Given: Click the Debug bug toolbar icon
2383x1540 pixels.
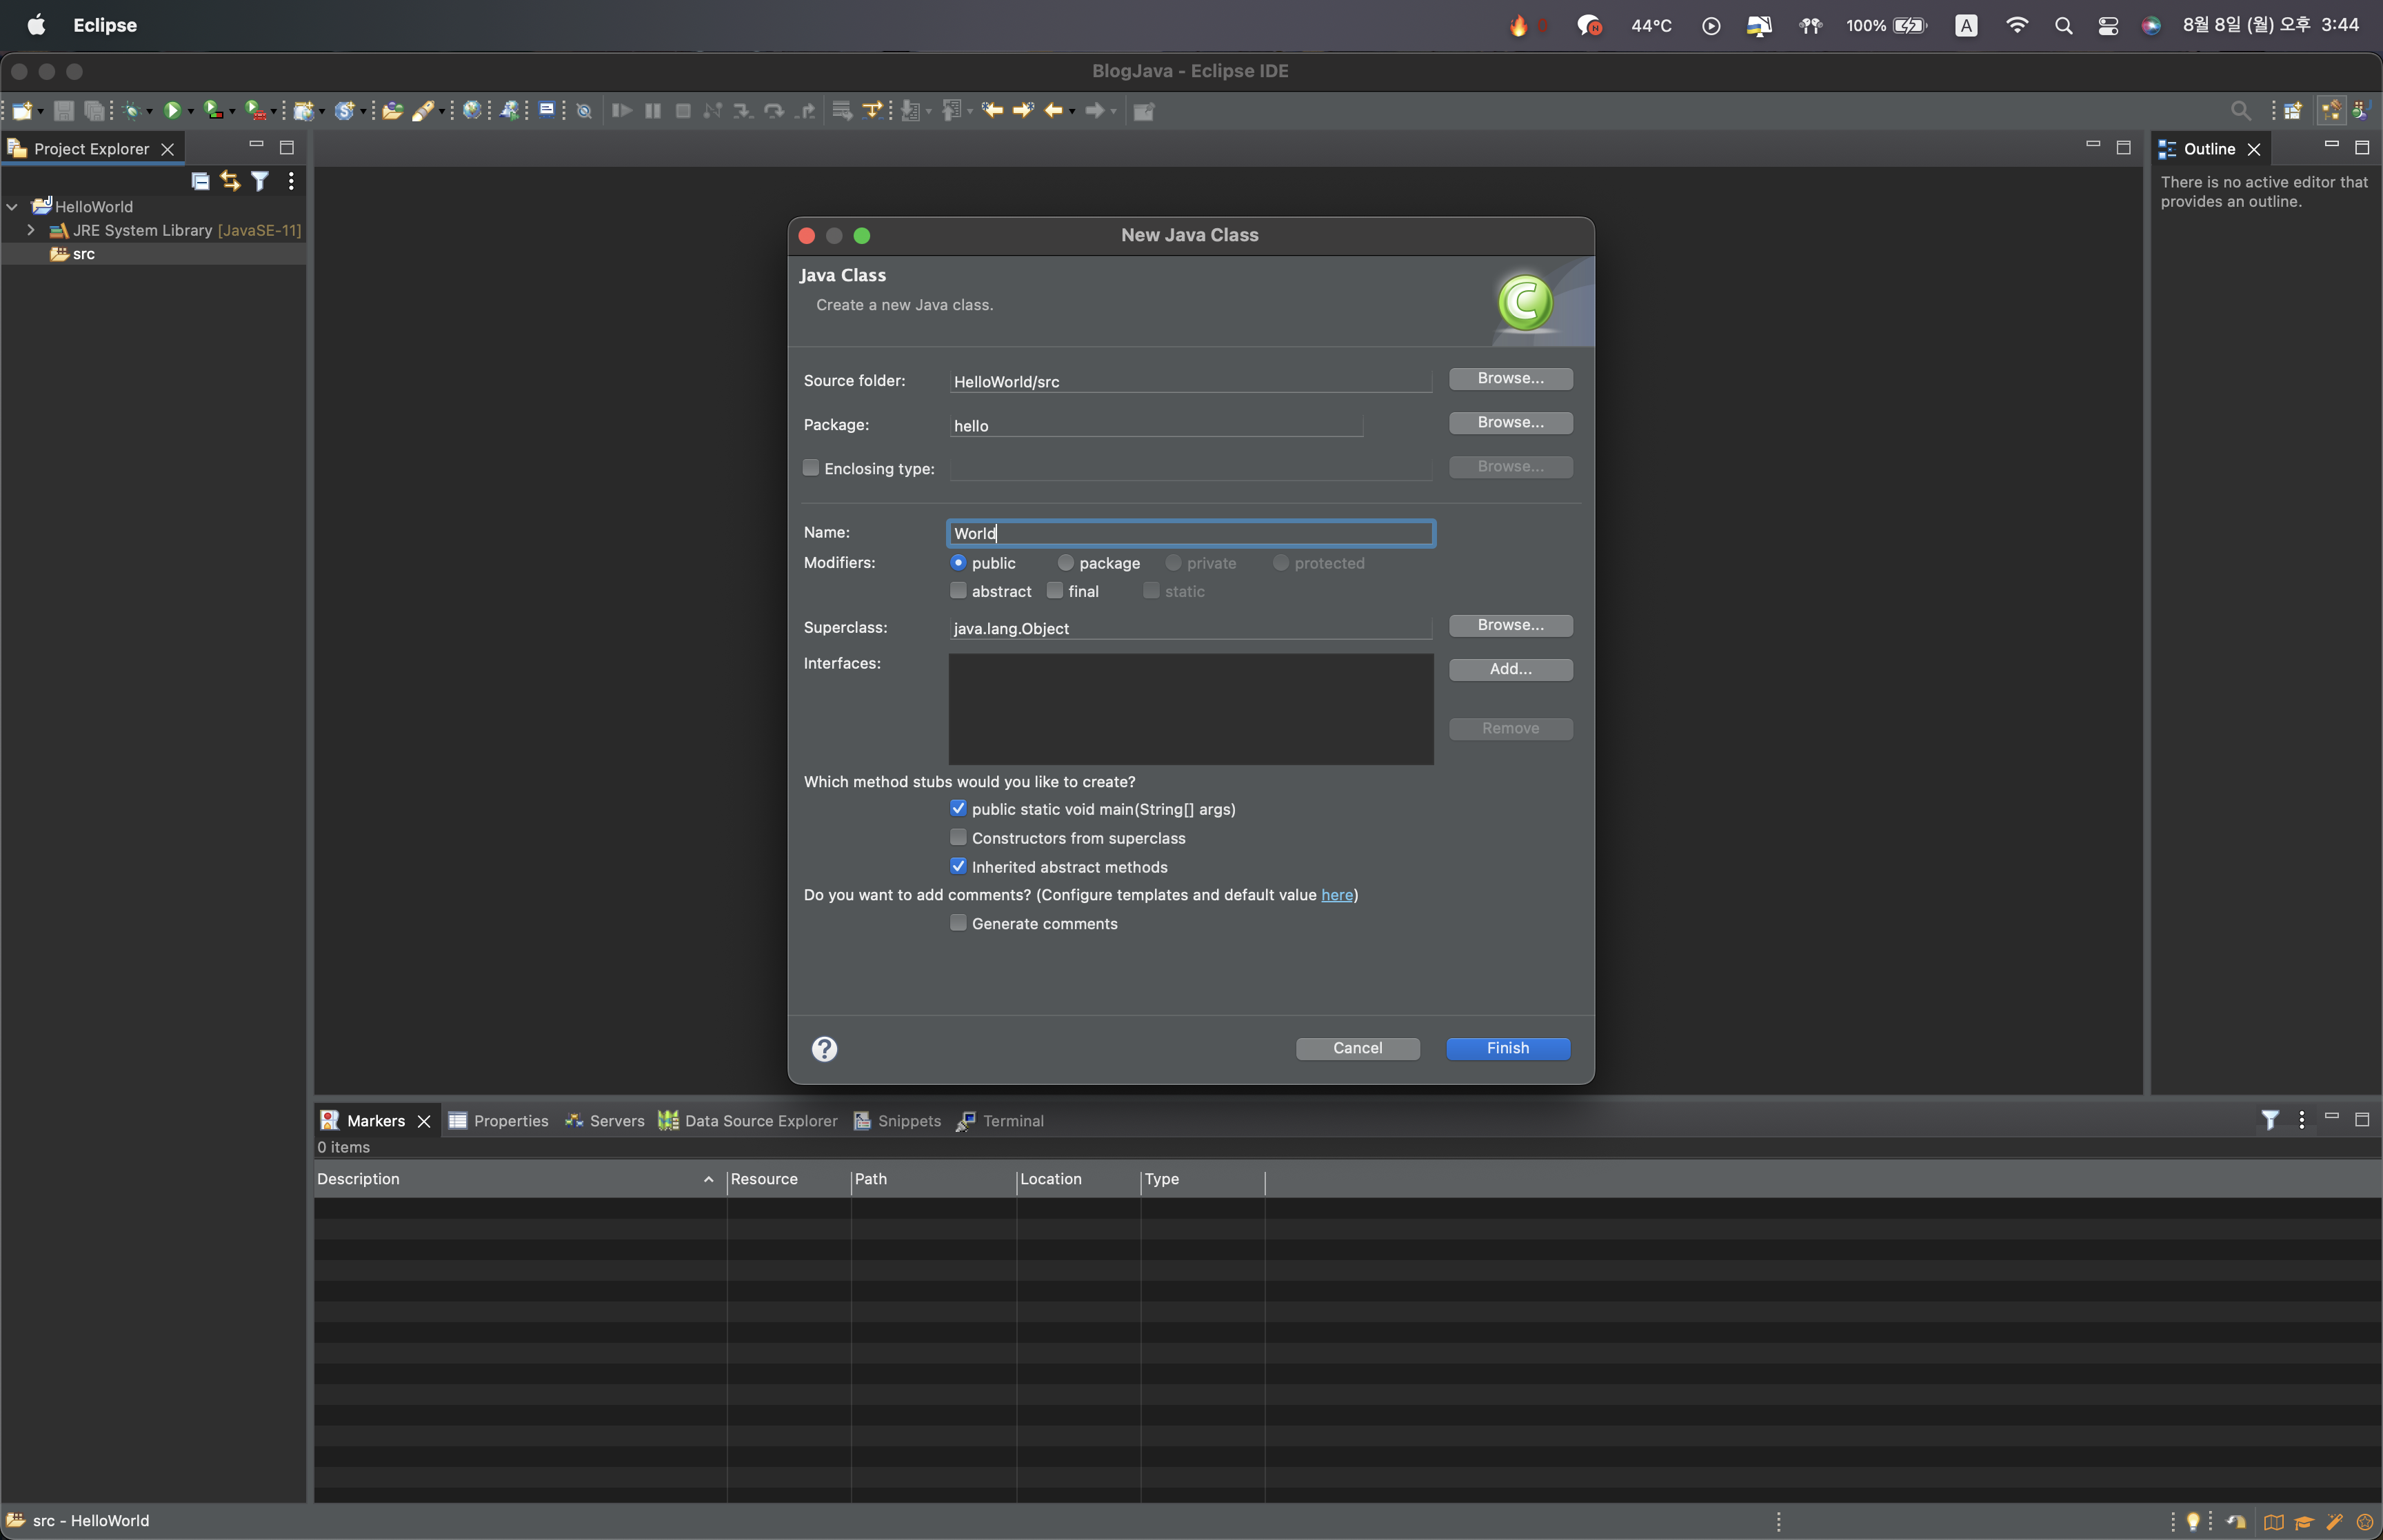Looking at the screenshot, I should 131,110.
